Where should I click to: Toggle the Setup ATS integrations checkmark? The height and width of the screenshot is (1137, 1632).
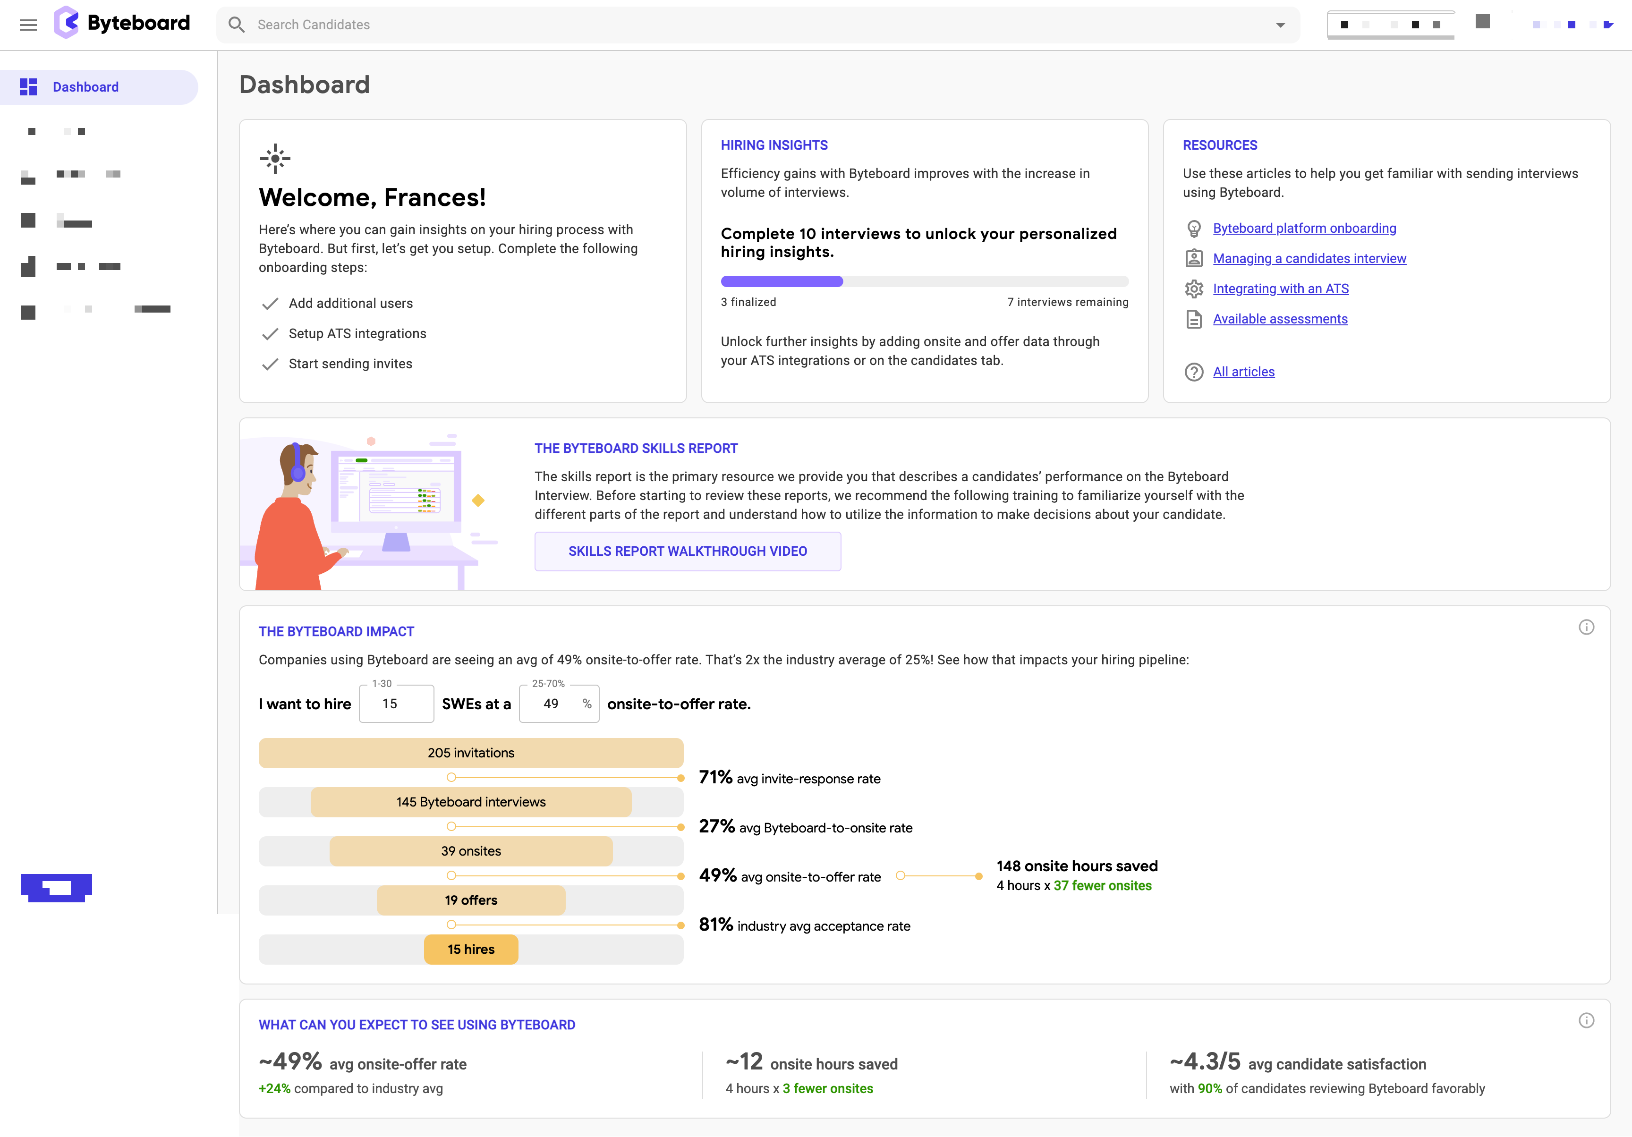[270, 334]
